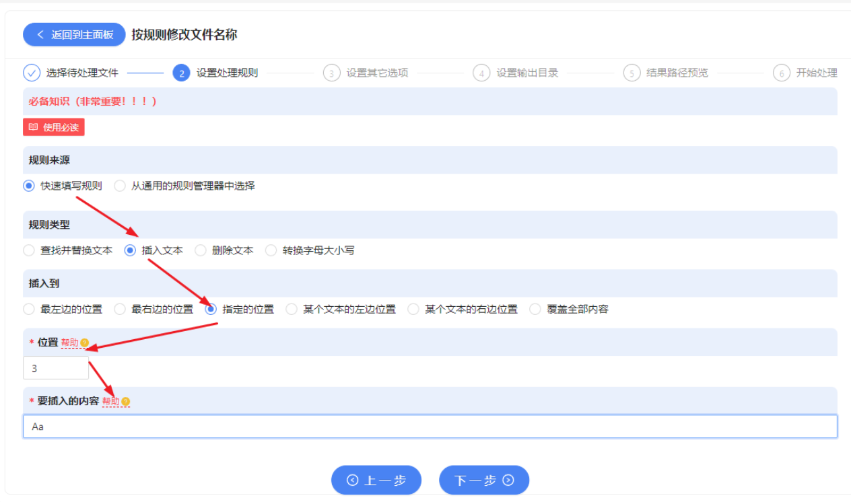Go to step 1 选择待处理文件

point(71,73)
